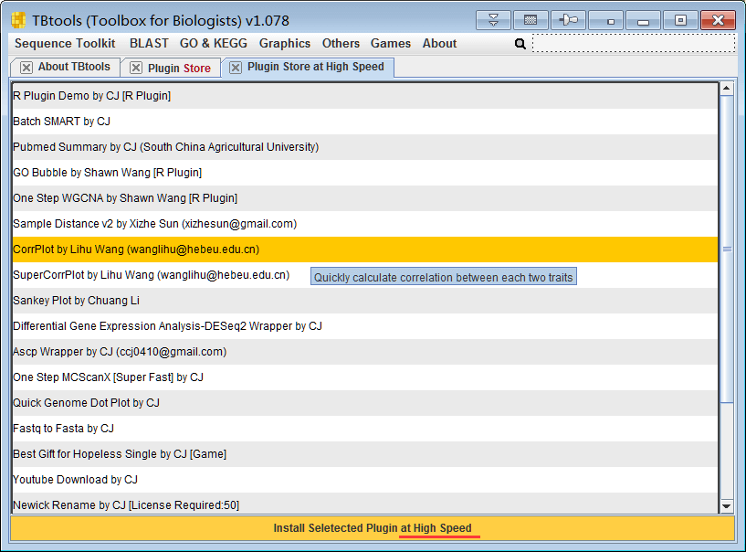Select GO Bubble by Shawn Wang

[365, 173]
